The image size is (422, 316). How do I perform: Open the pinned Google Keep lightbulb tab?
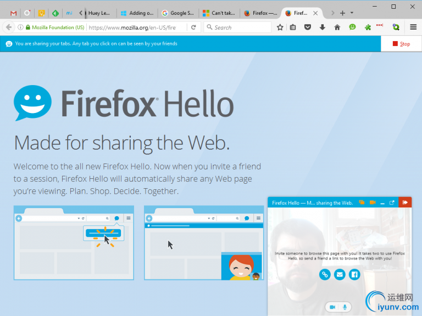[x=41, y=13]
